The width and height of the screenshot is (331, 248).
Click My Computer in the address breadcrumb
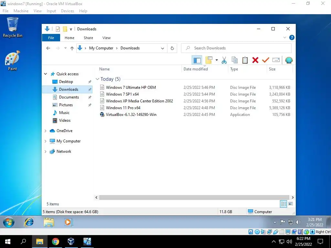pyautogui.click(x=101, y=48)
